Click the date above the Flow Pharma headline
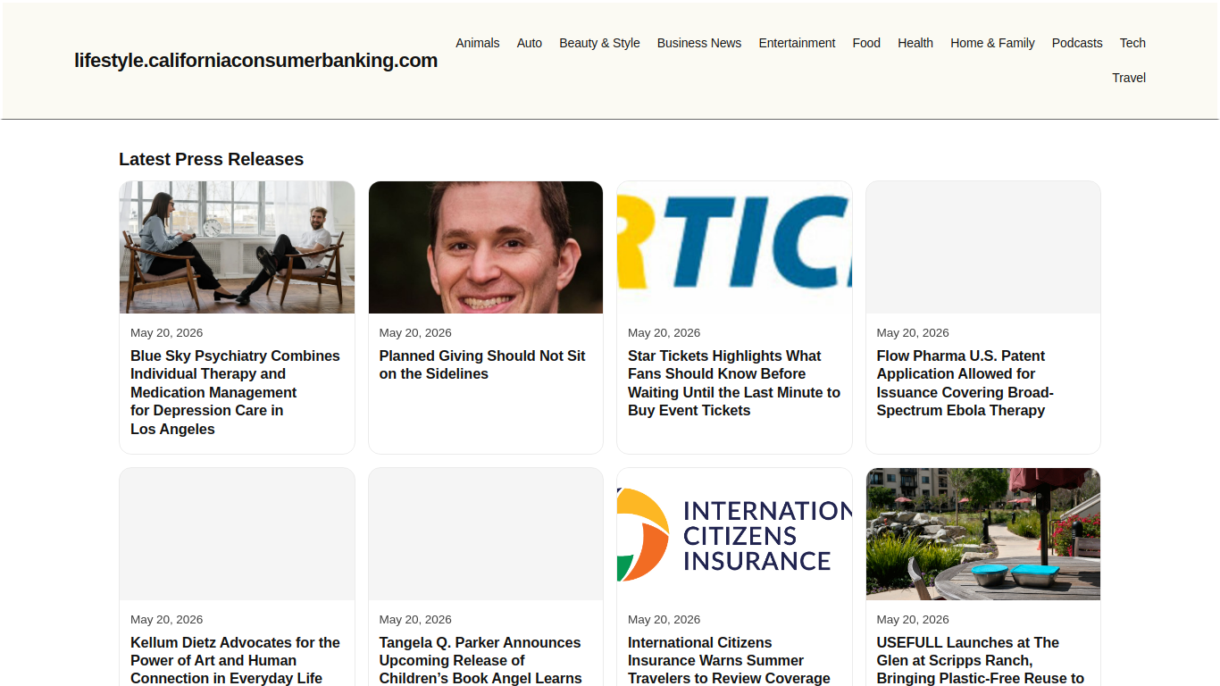This screenshot has width=1220, height=686. click(x=913, y=332)
